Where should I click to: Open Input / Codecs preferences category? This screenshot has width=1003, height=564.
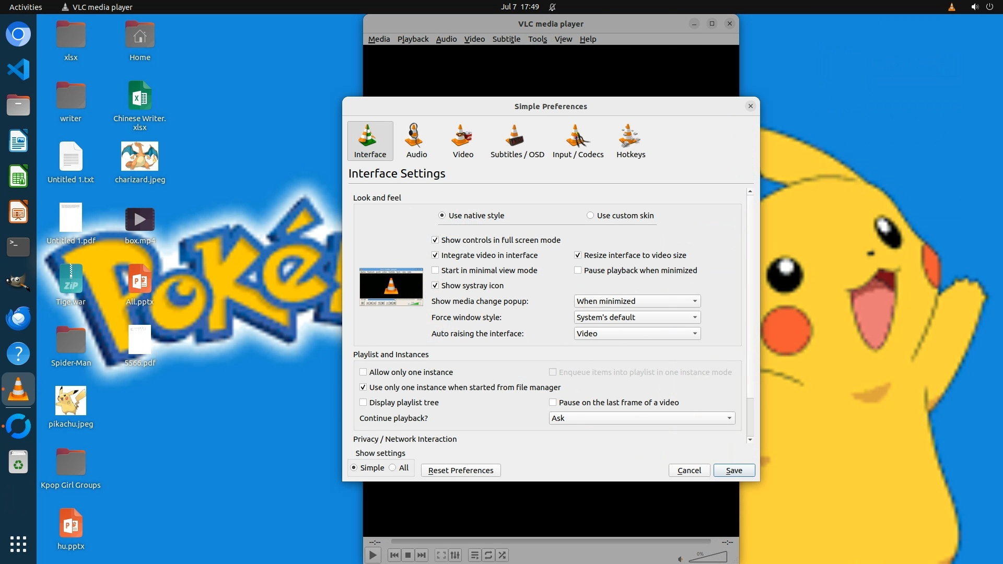(x=578, y=141)
